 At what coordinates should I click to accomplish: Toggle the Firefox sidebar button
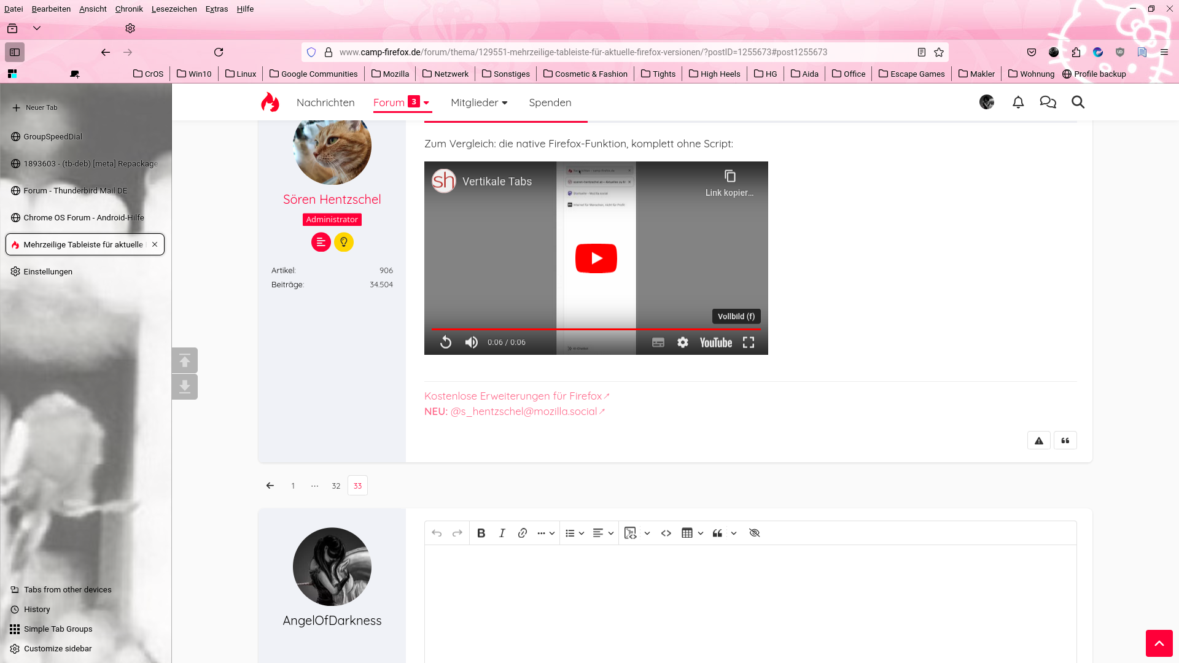click(x=15, y=52)
